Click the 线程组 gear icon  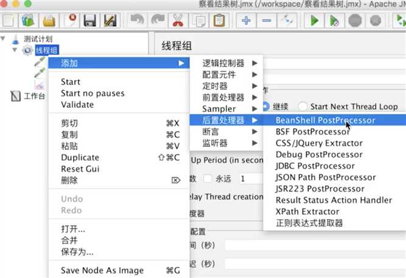(27, 50)
